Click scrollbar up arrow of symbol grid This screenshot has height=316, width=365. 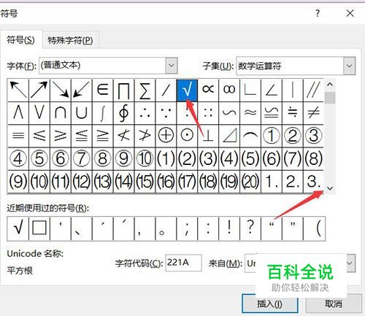[330, 85]
